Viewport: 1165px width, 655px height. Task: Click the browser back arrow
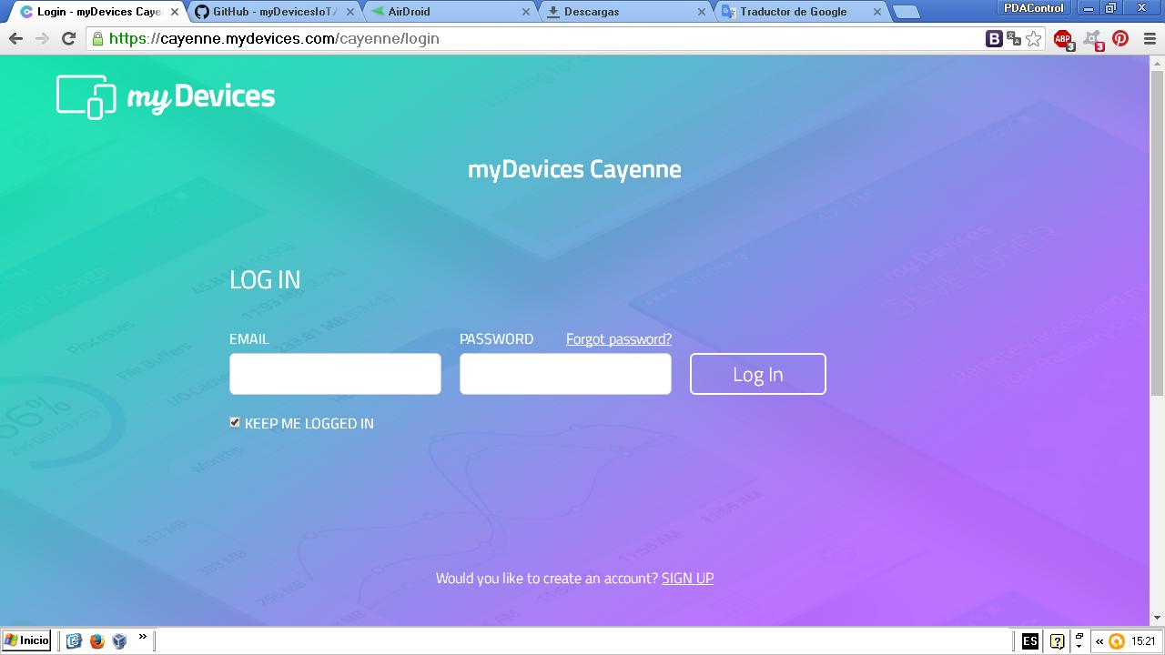(15, 38)
